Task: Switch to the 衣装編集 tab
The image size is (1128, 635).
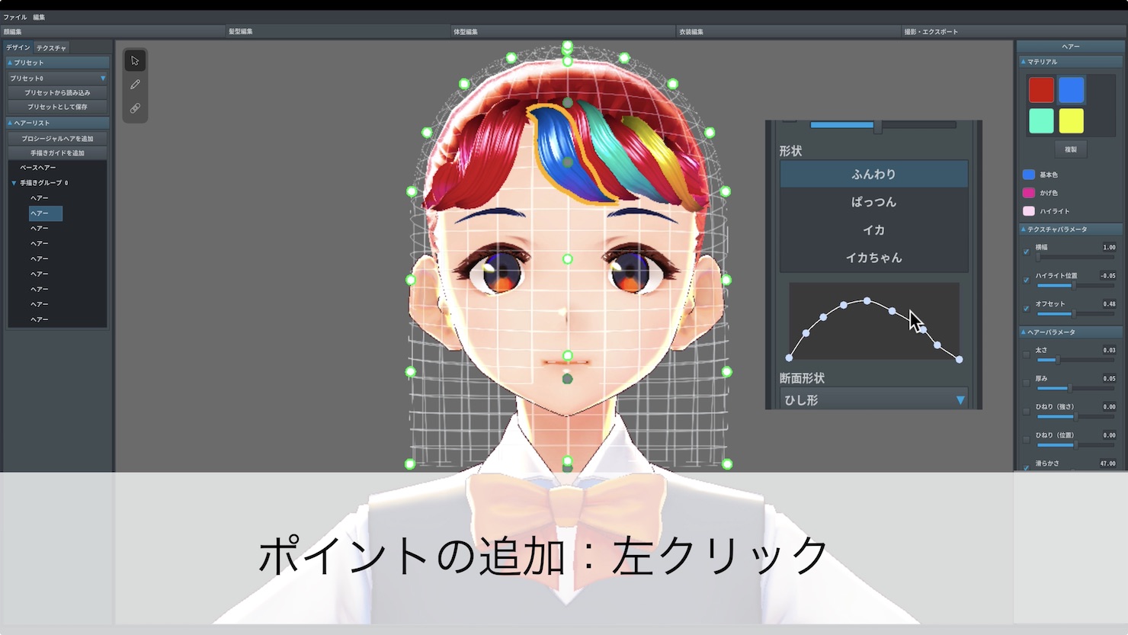Action: click(x=788, y=31)
